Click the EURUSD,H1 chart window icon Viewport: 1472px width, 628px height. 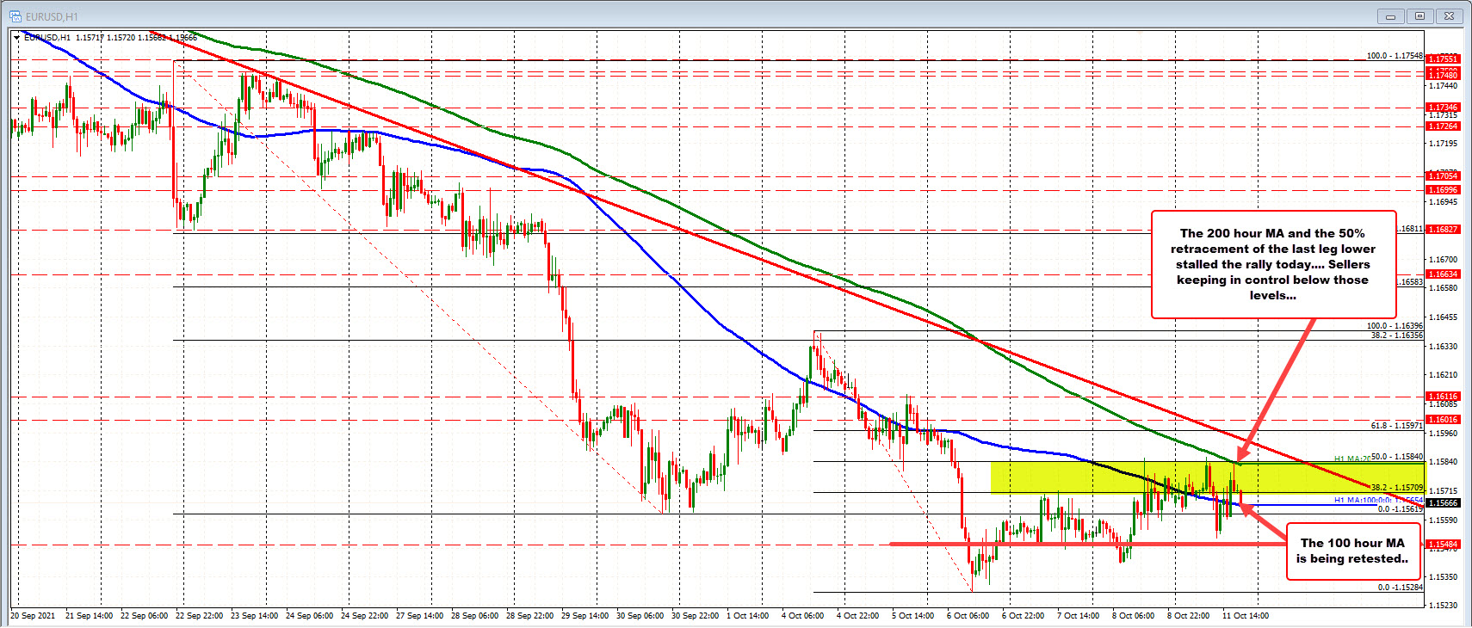click(x=15, y=16)
